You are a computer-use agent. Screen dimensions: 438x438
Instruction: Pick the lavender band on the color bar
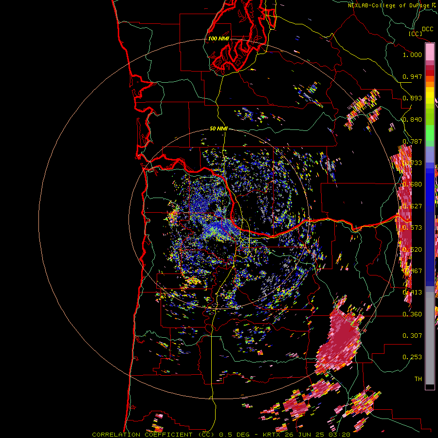(430, 154)
